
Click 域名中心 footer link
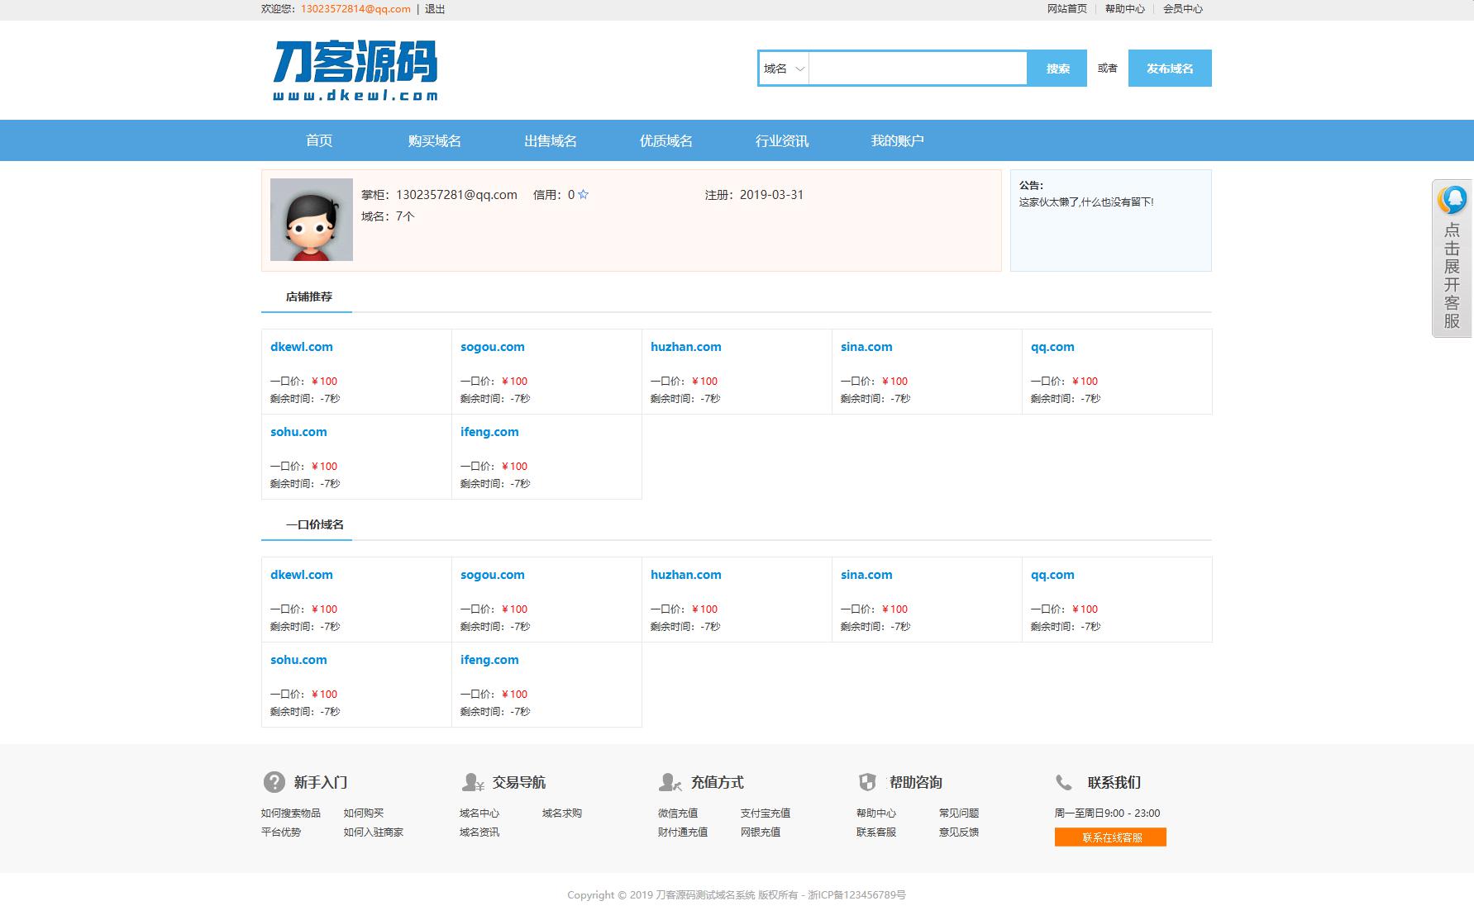(479, 813)
